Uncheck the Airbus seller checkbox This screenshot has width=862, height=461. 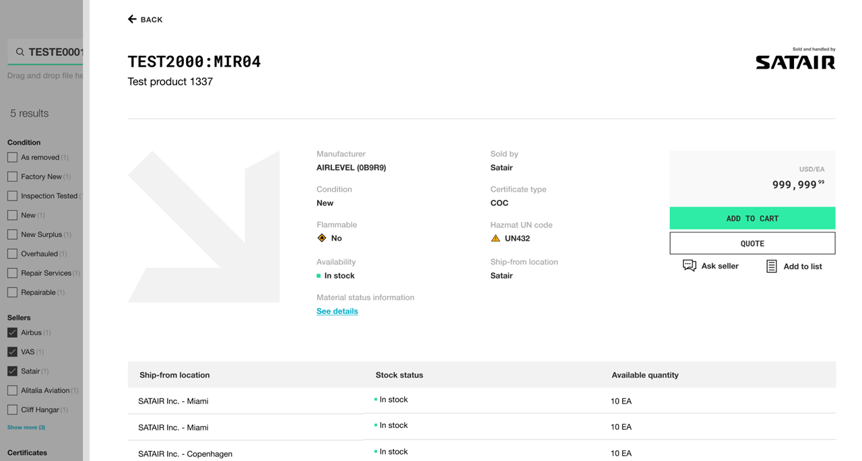(12, 332)
